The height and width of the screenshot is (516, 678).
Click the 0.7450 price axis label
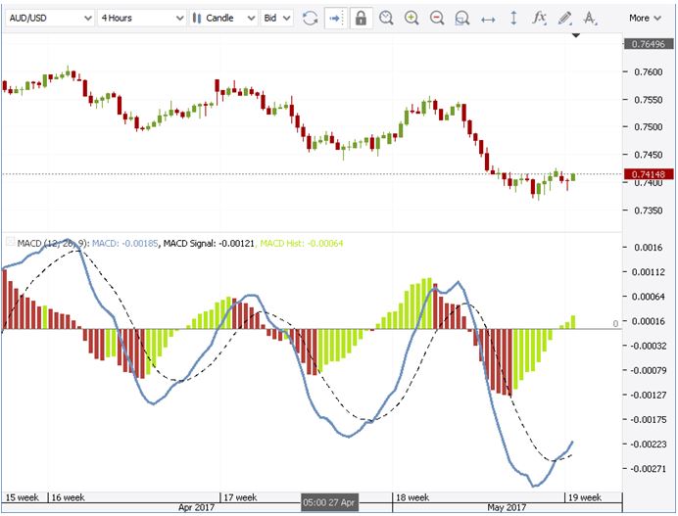[x=649, y=155]
